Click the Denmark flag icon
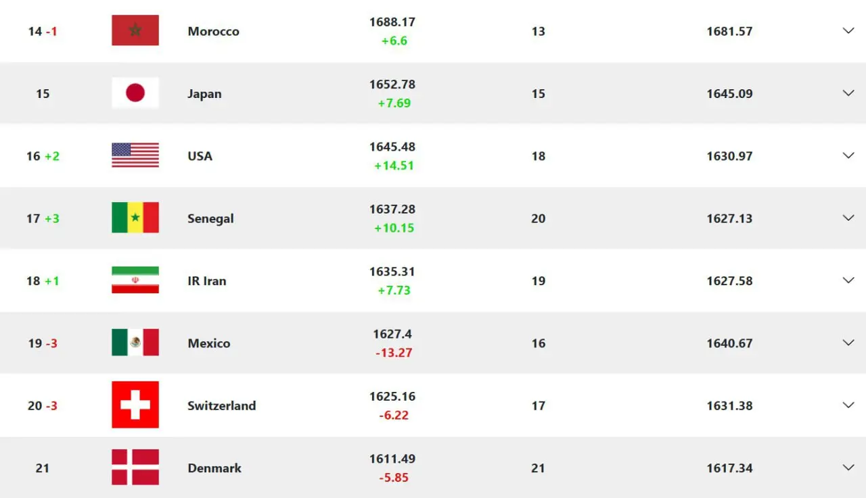Screen dimensions: 866x498 tap(135, 468)
